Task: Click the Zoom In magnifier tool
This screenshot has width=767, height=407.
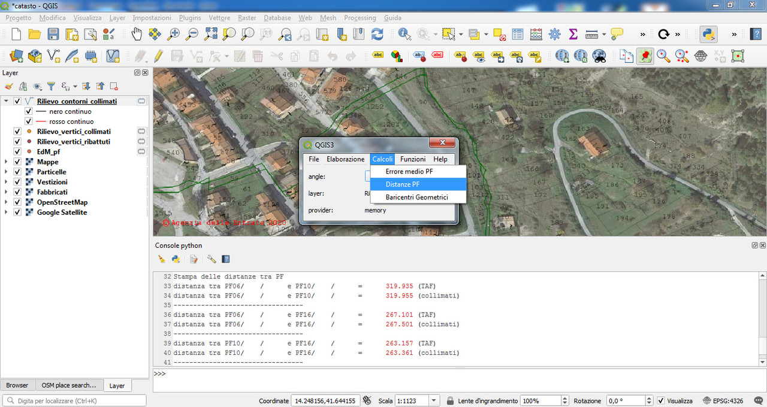Action: tap(173, 34)
